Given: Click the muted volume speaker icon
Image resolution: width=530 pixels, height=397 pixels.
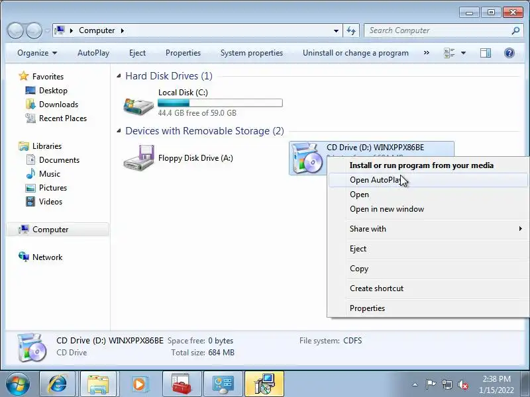Looking at the screenshot, I should pyautogui.click(x=462, y=384).
